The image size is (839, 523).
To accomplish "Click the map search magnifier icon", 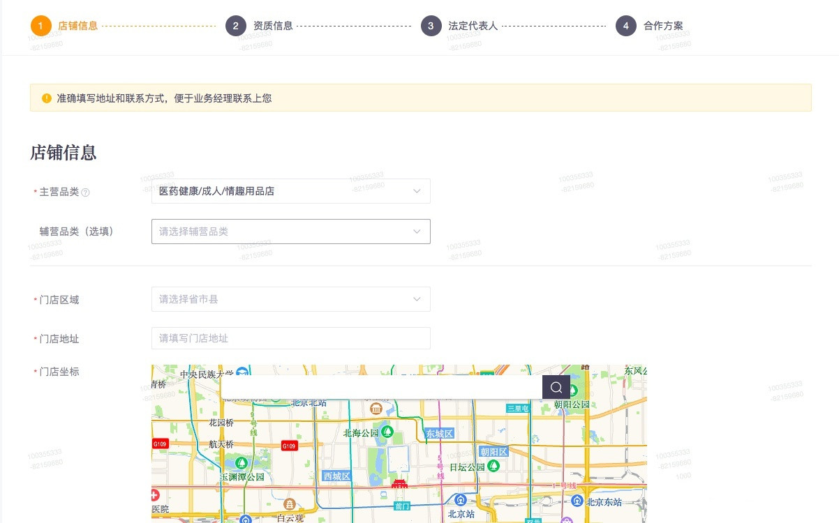I will tap(556, 387).
